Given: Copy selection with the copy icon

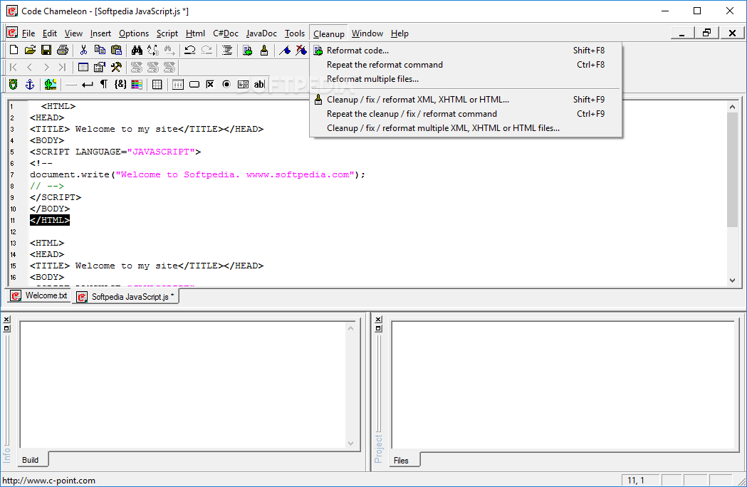Looking at the screenshot, I should pos(100,50).
